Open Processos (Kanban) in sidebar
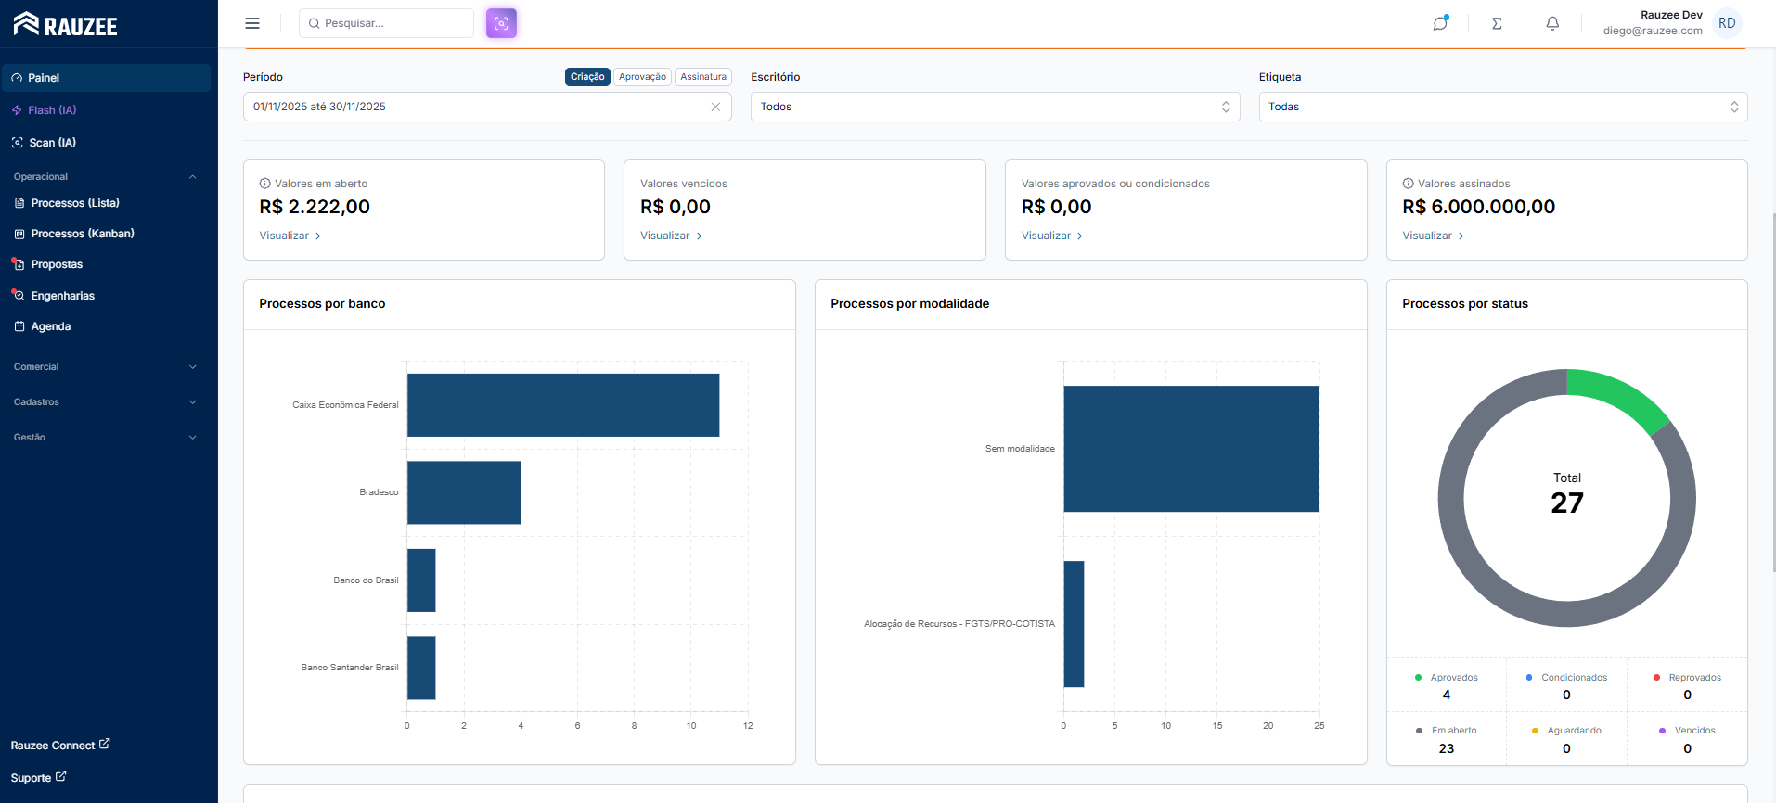 83,234
